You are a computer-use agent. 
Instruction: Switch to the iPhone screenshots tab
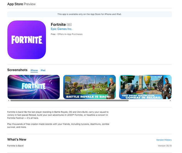click(34, 71)
